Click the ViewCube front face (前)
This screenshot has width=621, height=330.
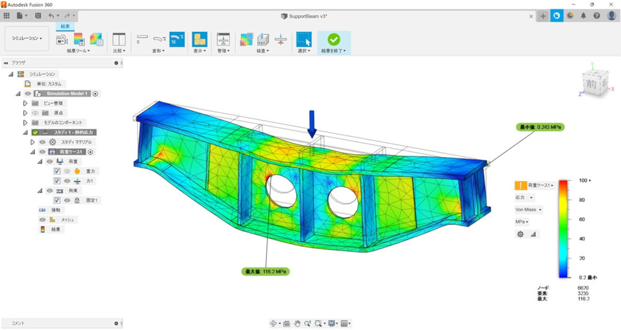click(590, 85)
